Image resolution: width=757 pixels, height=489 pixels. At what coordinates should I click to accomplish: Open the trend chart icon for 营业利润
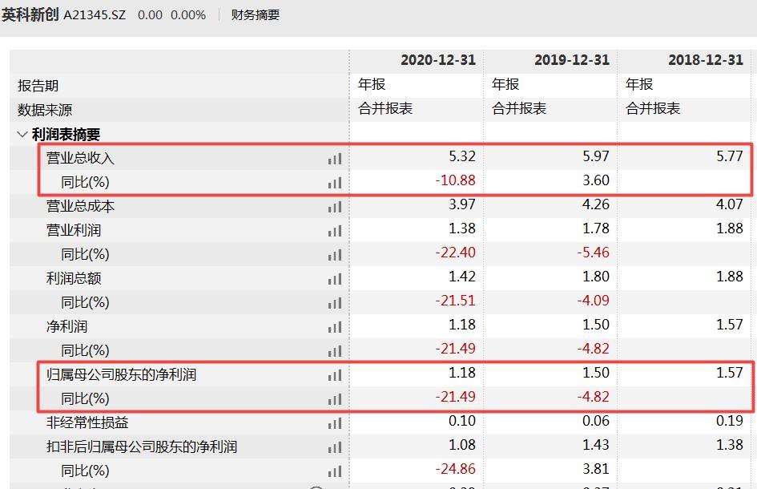coord(335,229)
